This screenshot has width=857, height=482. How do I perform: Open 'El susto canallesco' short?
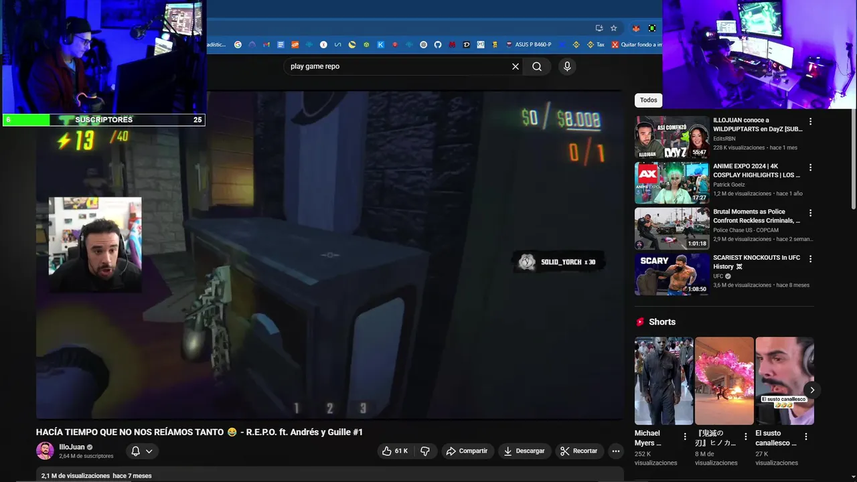pyautogui.click(x=784, y=381)
